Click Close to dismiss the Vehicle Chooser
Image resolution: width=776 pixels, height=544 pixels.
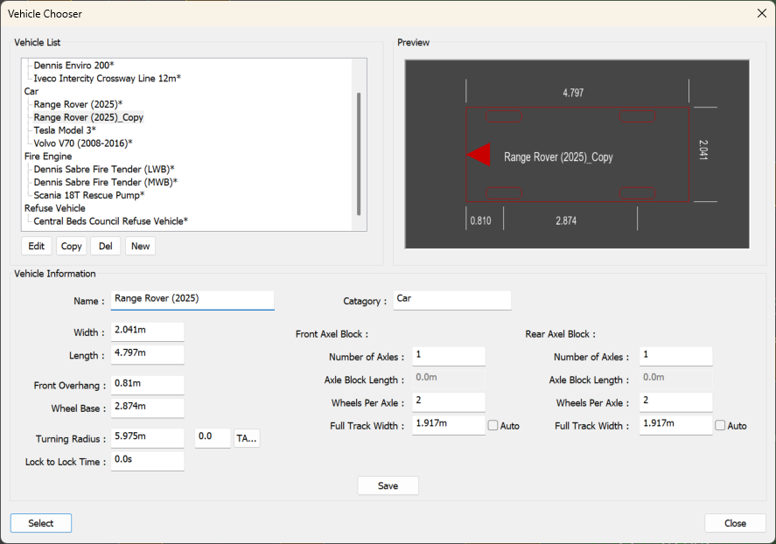pos(735,522)
